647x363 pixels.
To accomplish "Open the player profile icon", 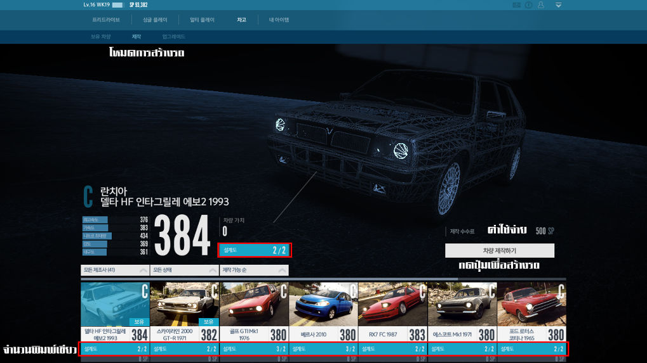I will 540,5.
